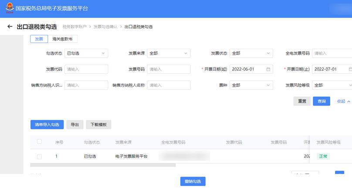Open the 发票来源 dropdown

click(x=169, y=53)
